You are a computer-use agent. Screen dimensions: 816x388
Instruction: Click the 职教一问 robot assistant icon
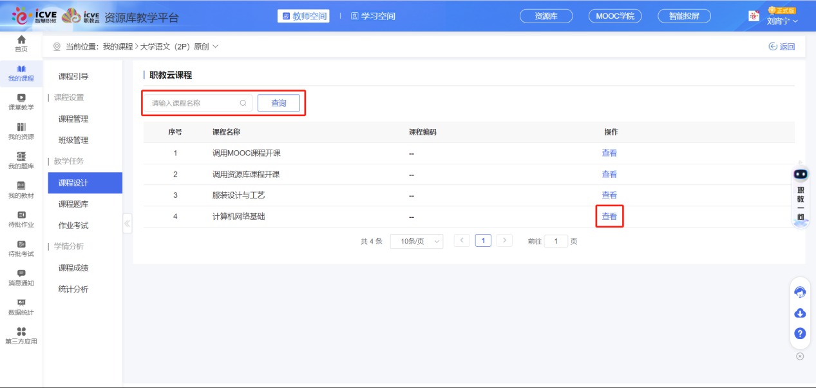click(x=801, y=174)
